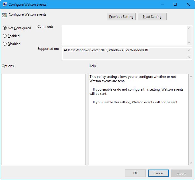
Task: Click help text 'This policy setting allows you'
Action: (112, 77)
